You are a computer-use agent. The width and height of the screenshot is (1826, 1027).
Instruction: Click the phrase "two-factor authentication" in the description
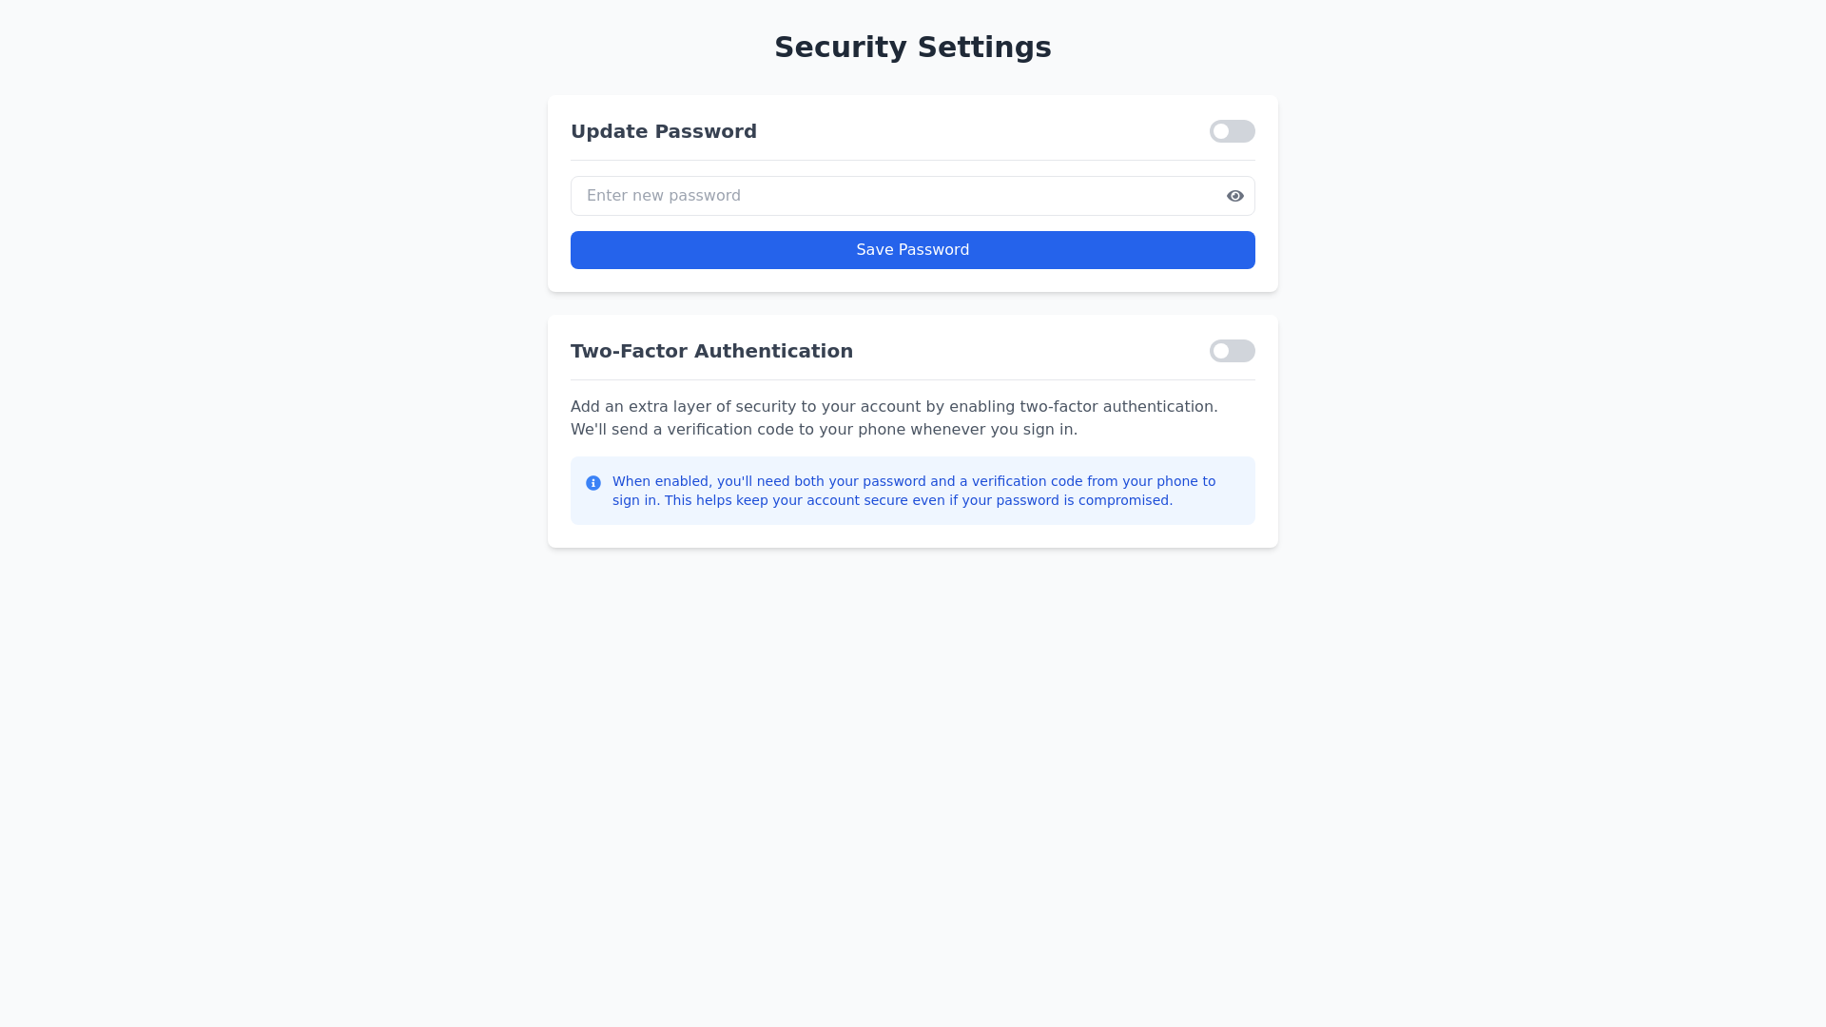click(1117, 407)
